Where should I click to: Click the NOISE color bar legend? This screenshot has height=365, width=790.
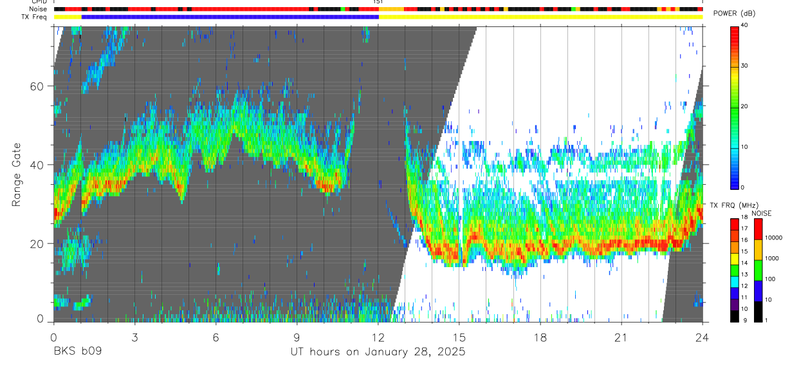click(757, 270)
